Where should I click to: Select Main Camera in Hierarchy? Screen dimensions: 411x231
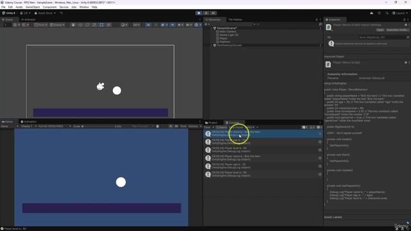pos(228,31)
